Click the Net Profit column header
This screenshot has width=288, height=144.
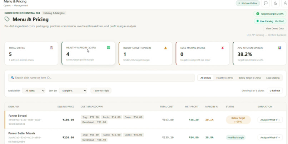pos(192,107)
